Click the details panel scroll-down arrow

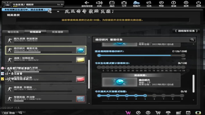(x=194, y=100)
